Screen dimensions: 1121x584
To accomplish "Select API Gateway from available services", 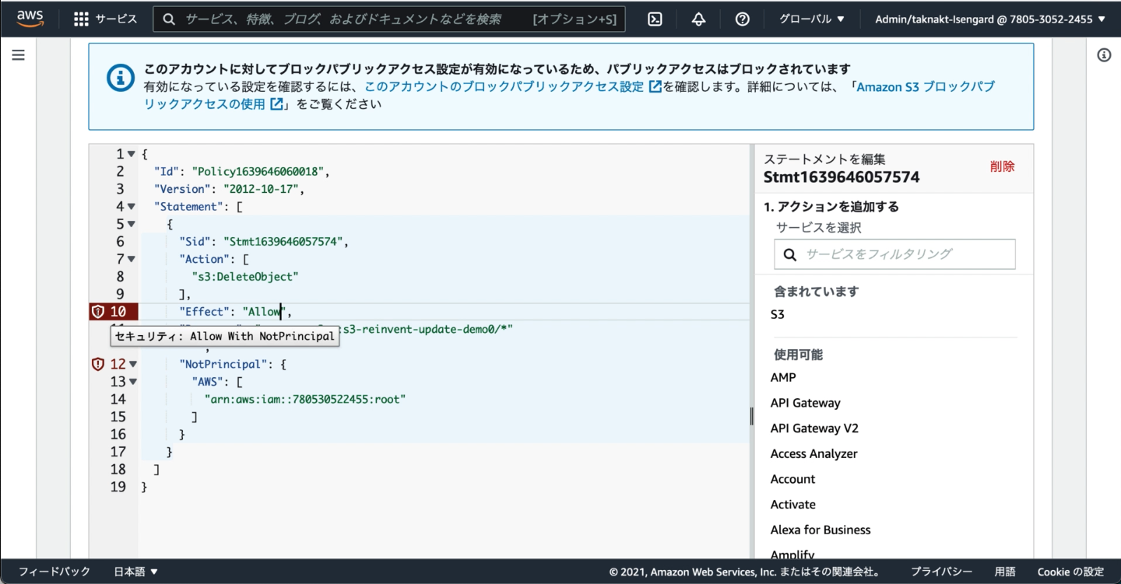I will click(805, 403).
